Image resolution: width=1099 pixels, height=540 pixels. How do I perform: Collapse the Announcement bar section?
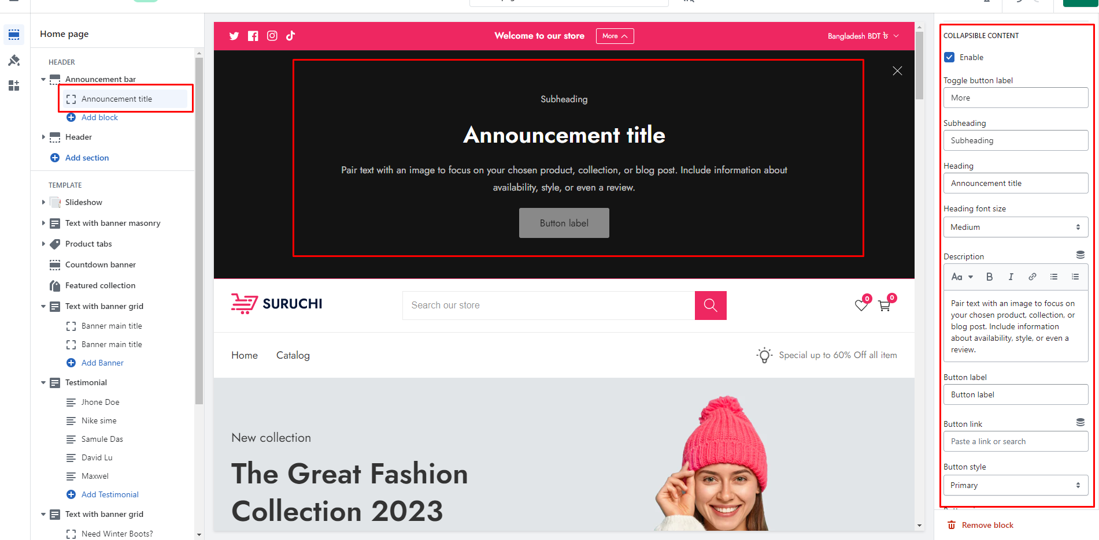click(x=43, y=79)
